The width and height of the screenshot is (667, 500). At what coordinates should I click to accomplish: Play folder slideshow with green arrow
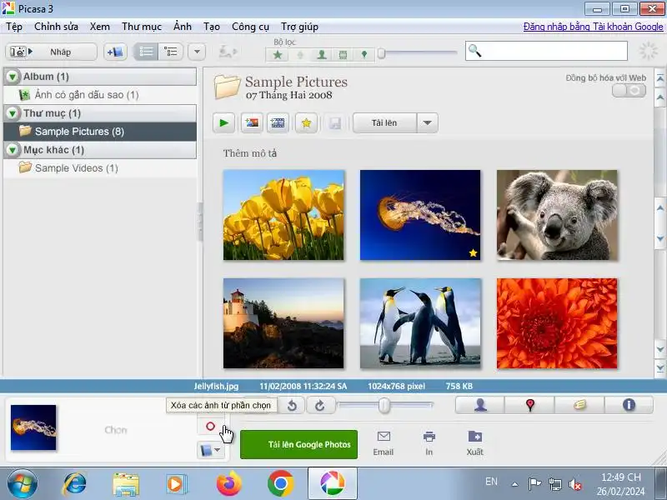(x=223, y=122)
